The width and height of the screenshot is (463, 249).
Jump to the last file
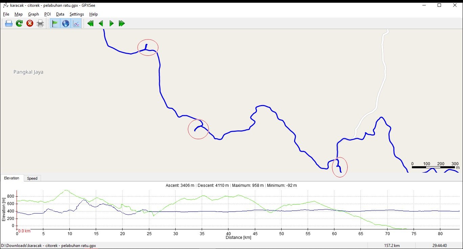pos(122,23)
